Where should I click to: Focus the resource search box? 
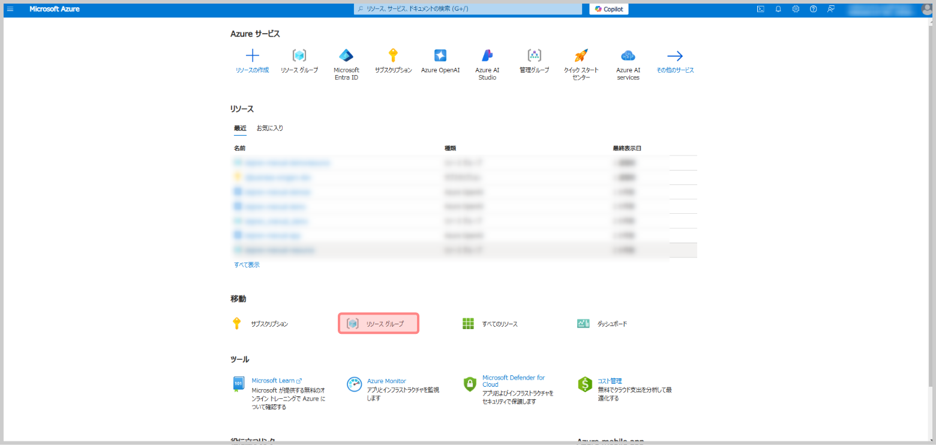(467, 9)
